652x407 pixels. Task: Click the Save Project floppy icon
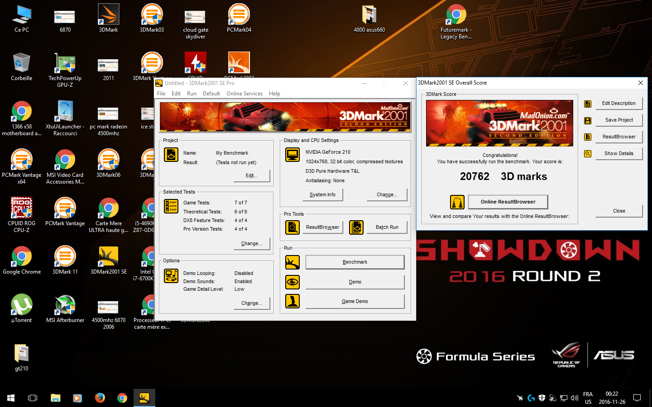(x=588, y=120)
